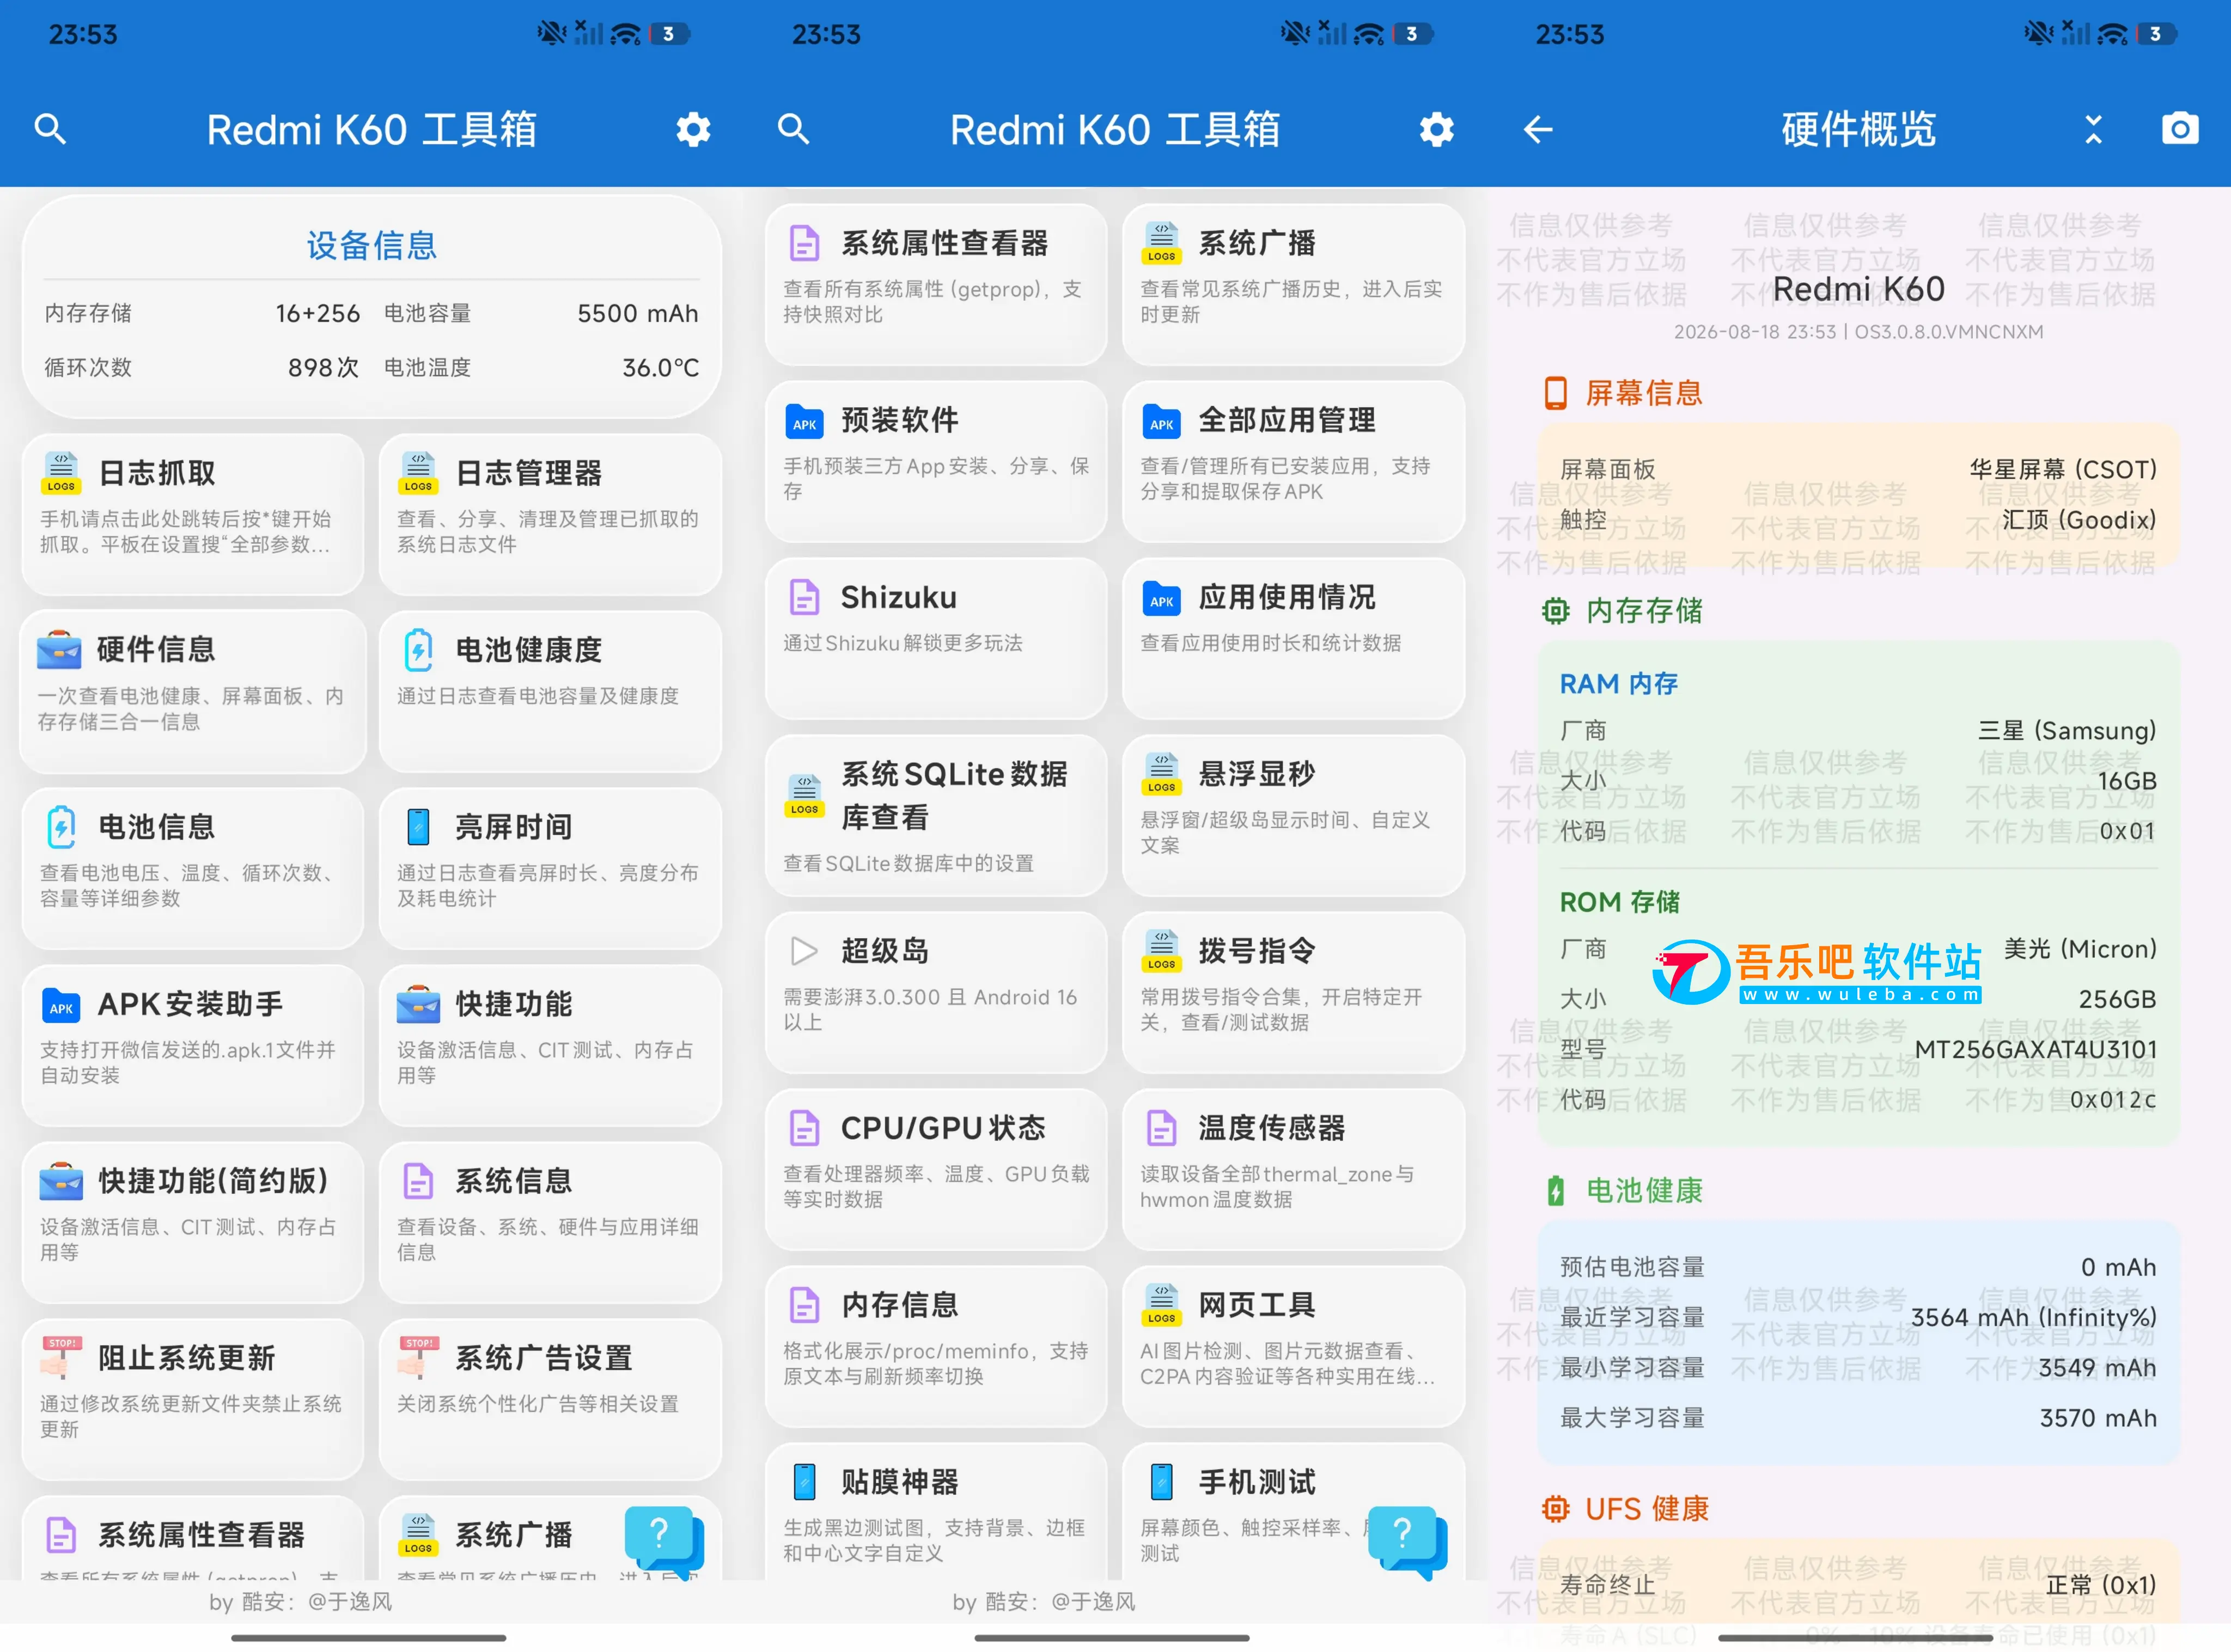
Task: Open 系统属性查看器 card above 预装软件
Action: 935,285
